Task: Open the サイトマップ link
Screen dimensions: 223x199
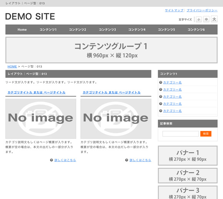Action: coord(174,10)
